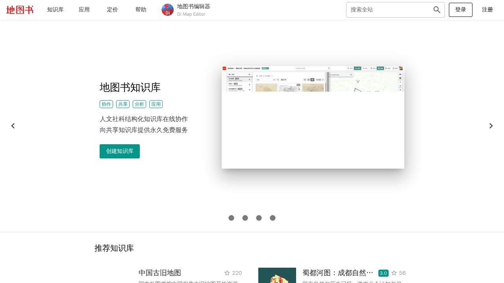Click the 登录 button
504x283 pixels.
[460, 9]
